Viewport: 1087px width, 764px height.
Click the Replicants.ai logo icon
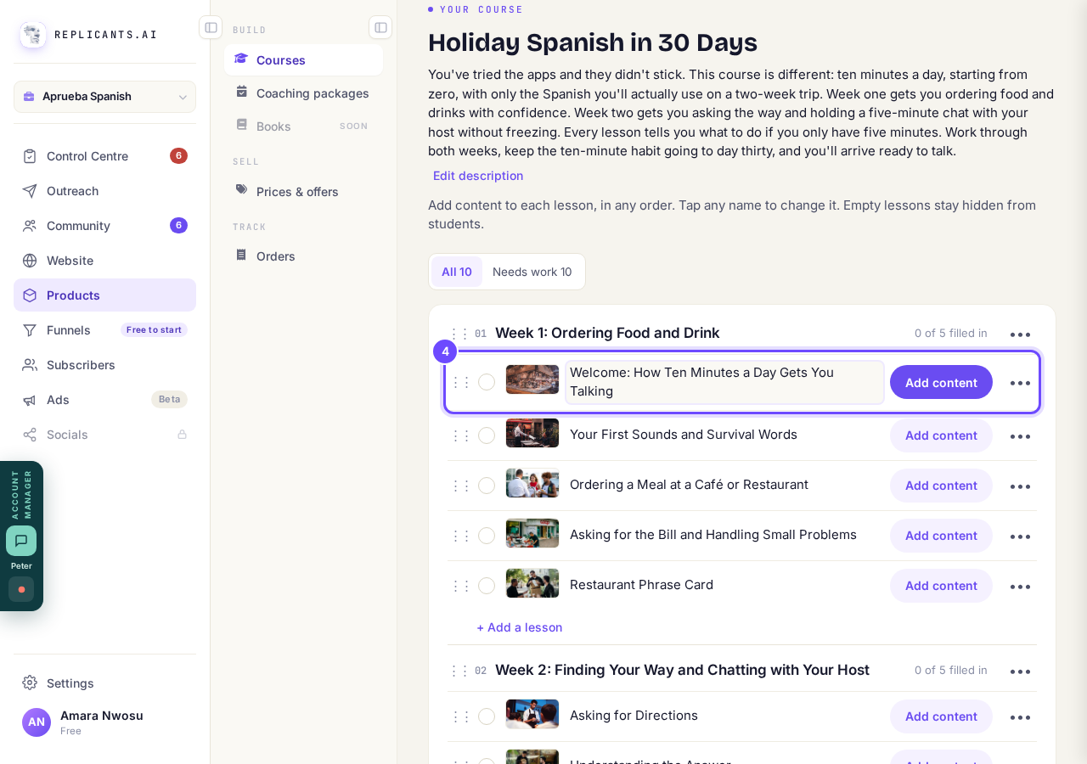point(33,35)
